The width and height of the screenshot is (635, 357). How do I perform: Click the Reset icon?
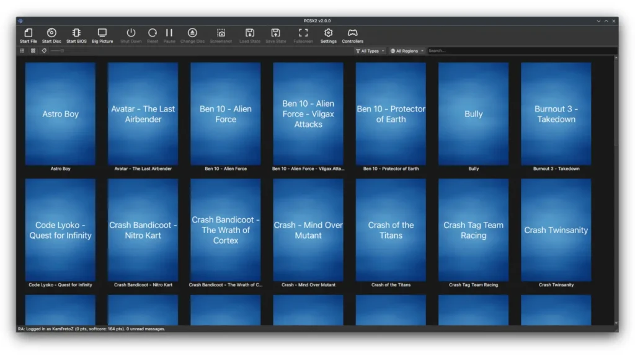click(x=153, y=33)
